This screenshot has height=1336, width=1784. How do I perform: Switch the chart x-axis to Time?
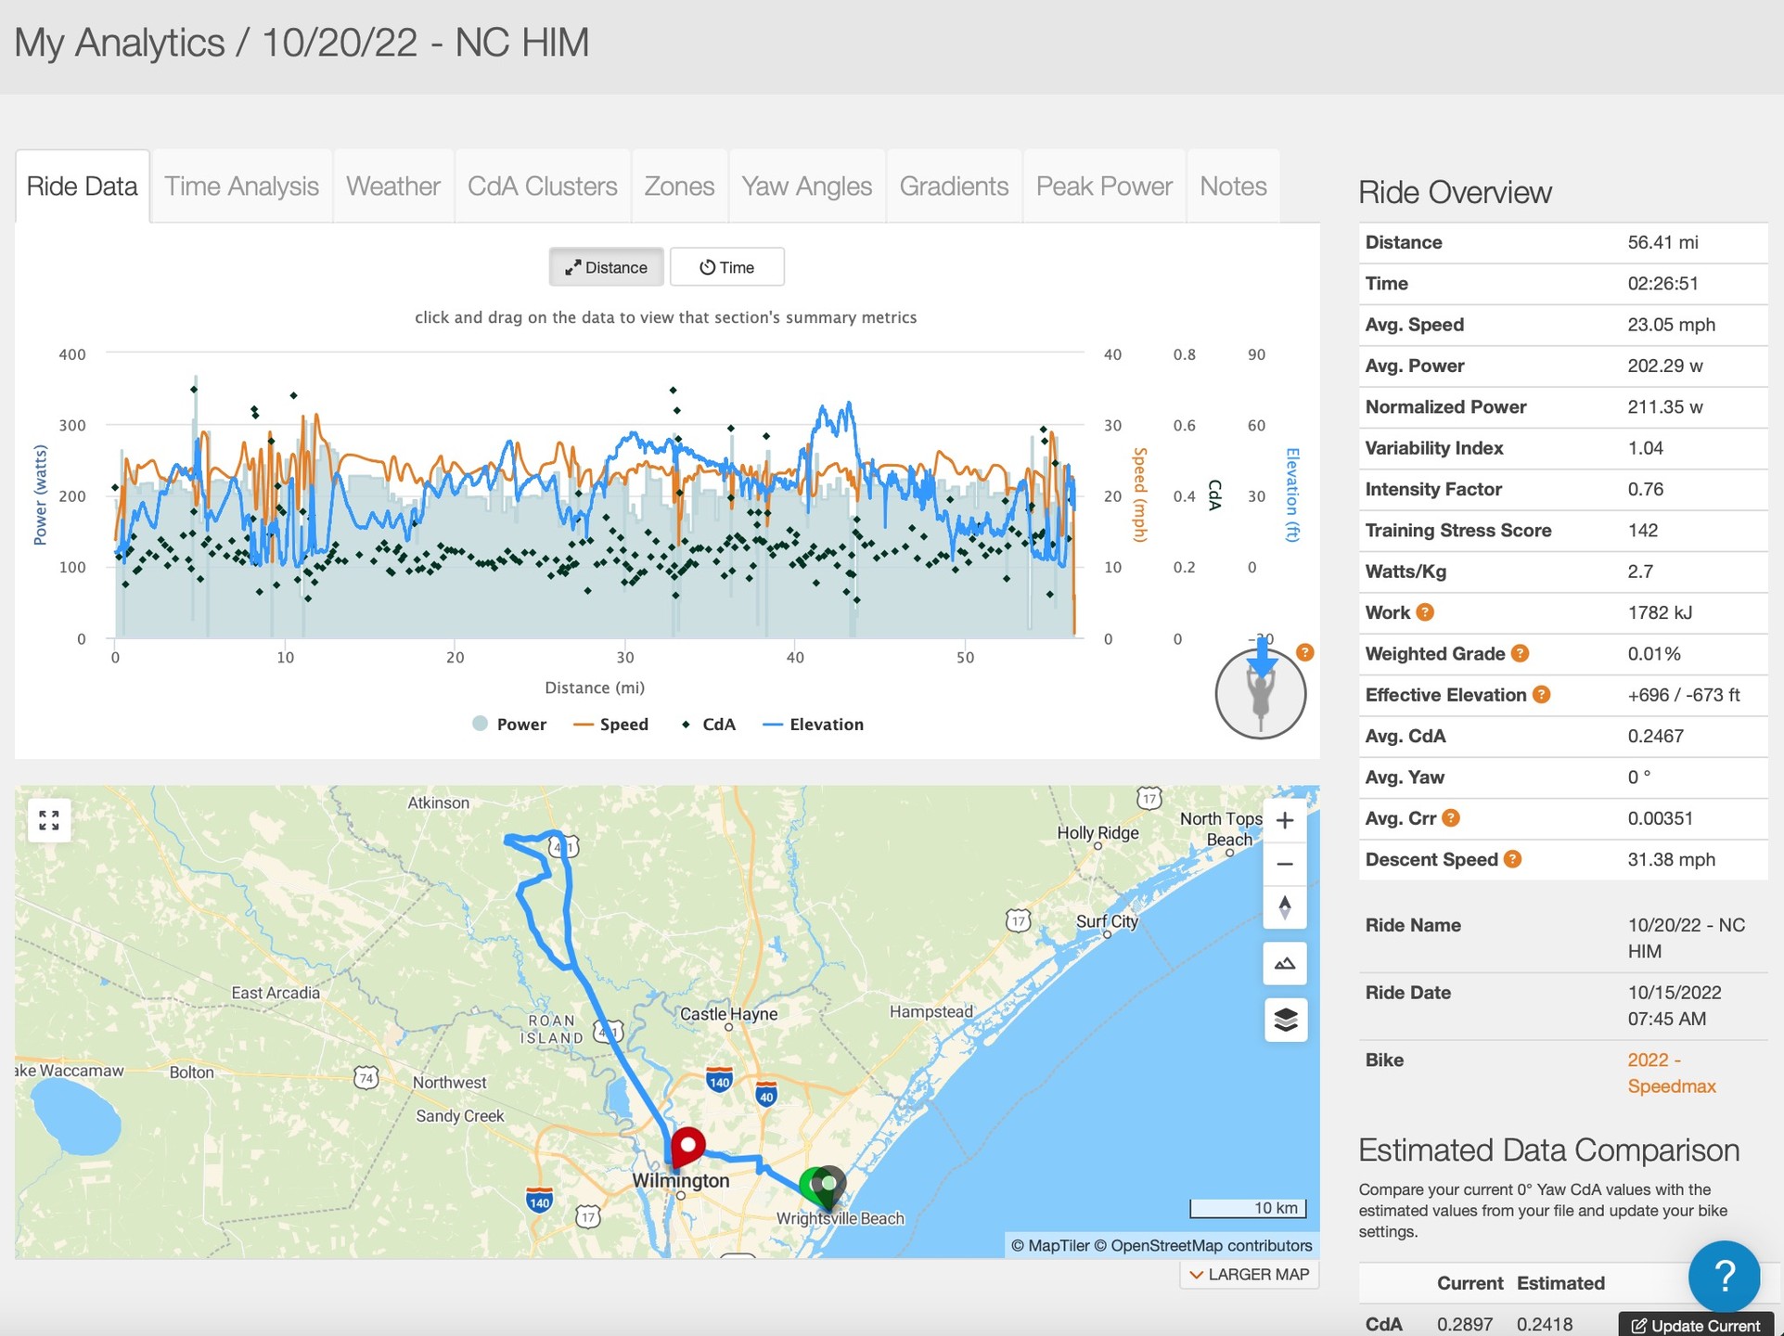(727, 266)
